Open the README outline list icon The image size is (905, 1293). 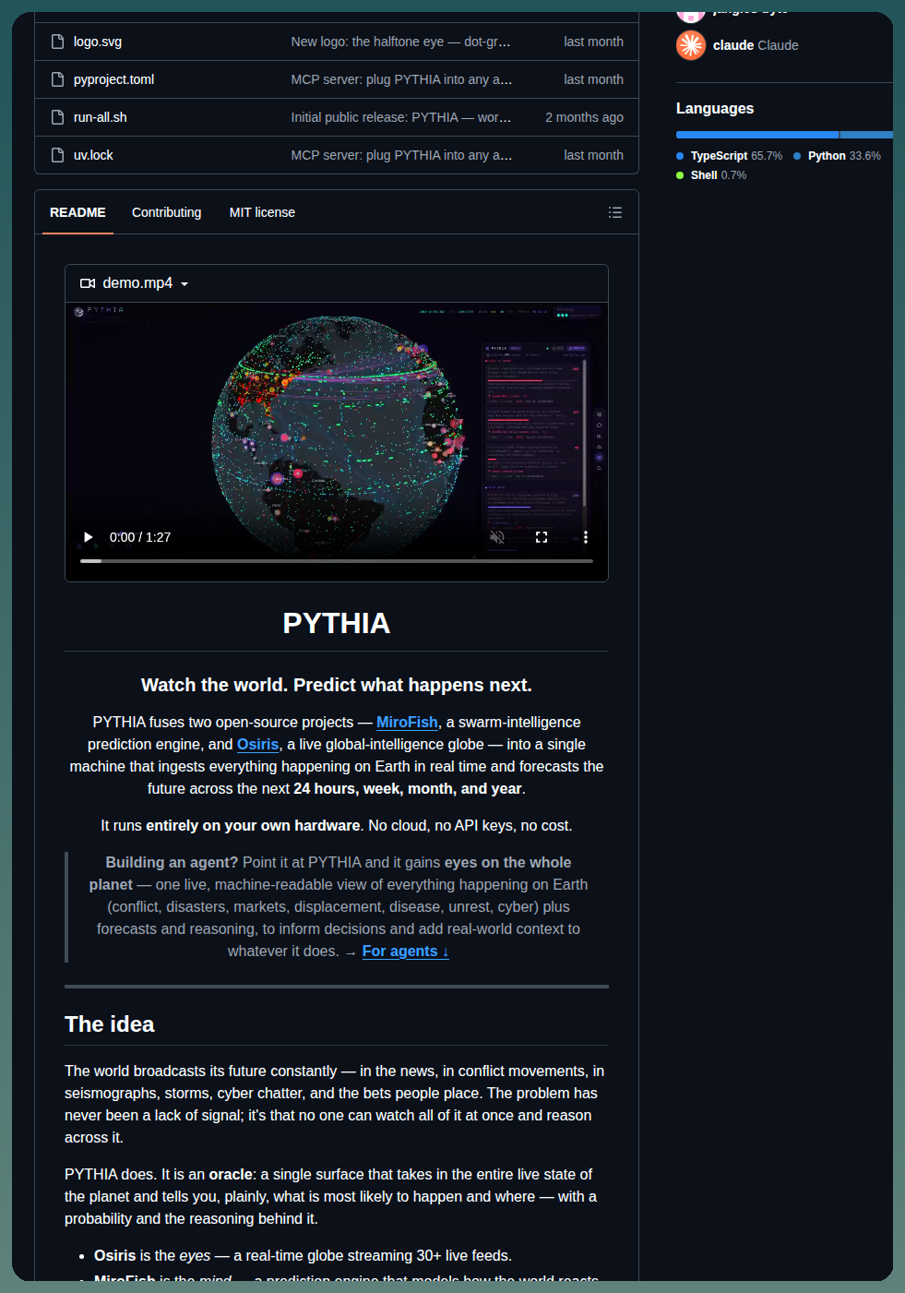pyautogui.click(x=615, y=212)
